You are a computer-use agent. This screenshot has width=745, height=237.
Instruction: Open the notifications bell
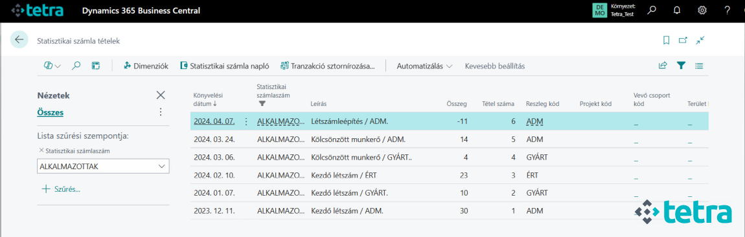click(x=677, y=10)
